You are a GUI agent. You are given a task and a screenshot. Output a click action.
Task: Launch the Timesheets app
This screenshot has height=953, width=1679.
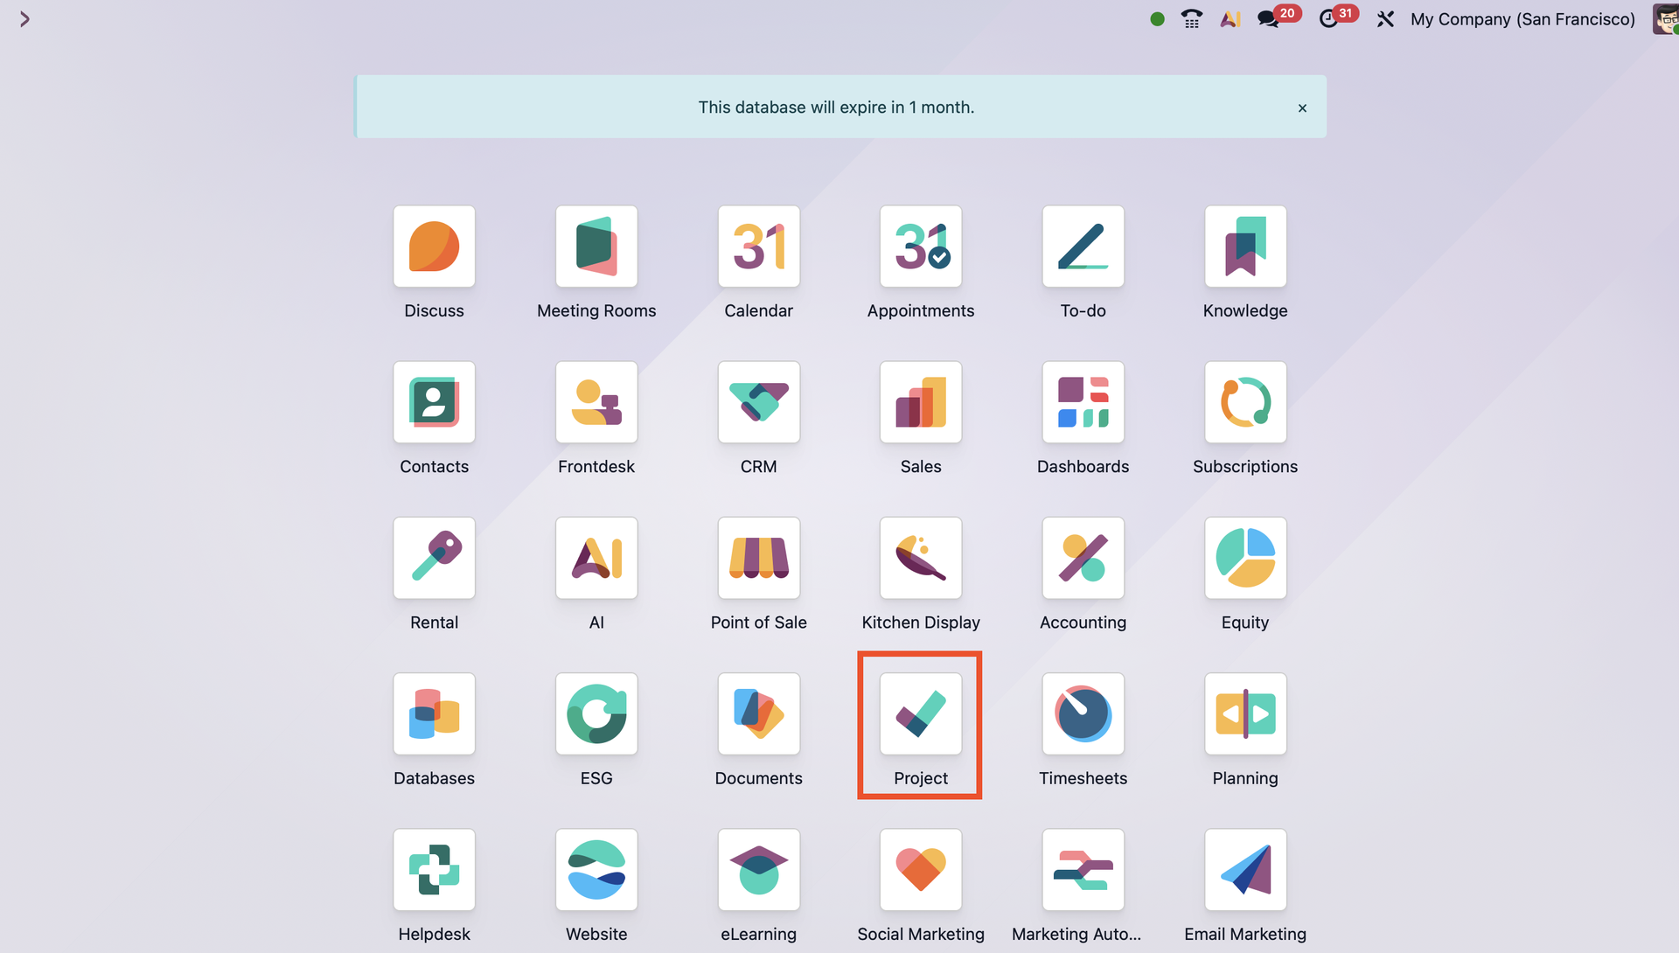point(1083,713)
